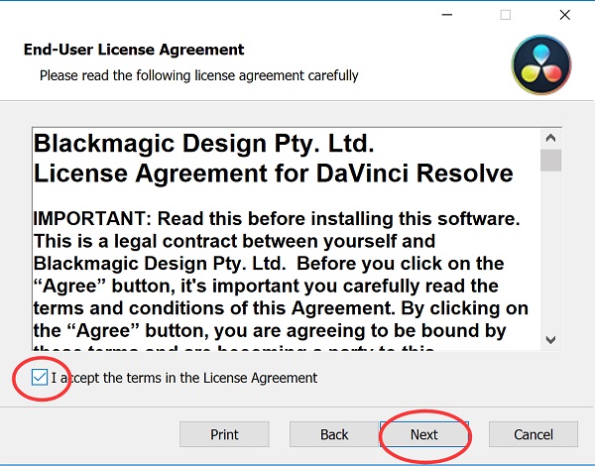The height and width of the screenshot is (466, 595).
Task: Click 'License Agreement for DaVinci Resolve' line
Action: point(274,174)
